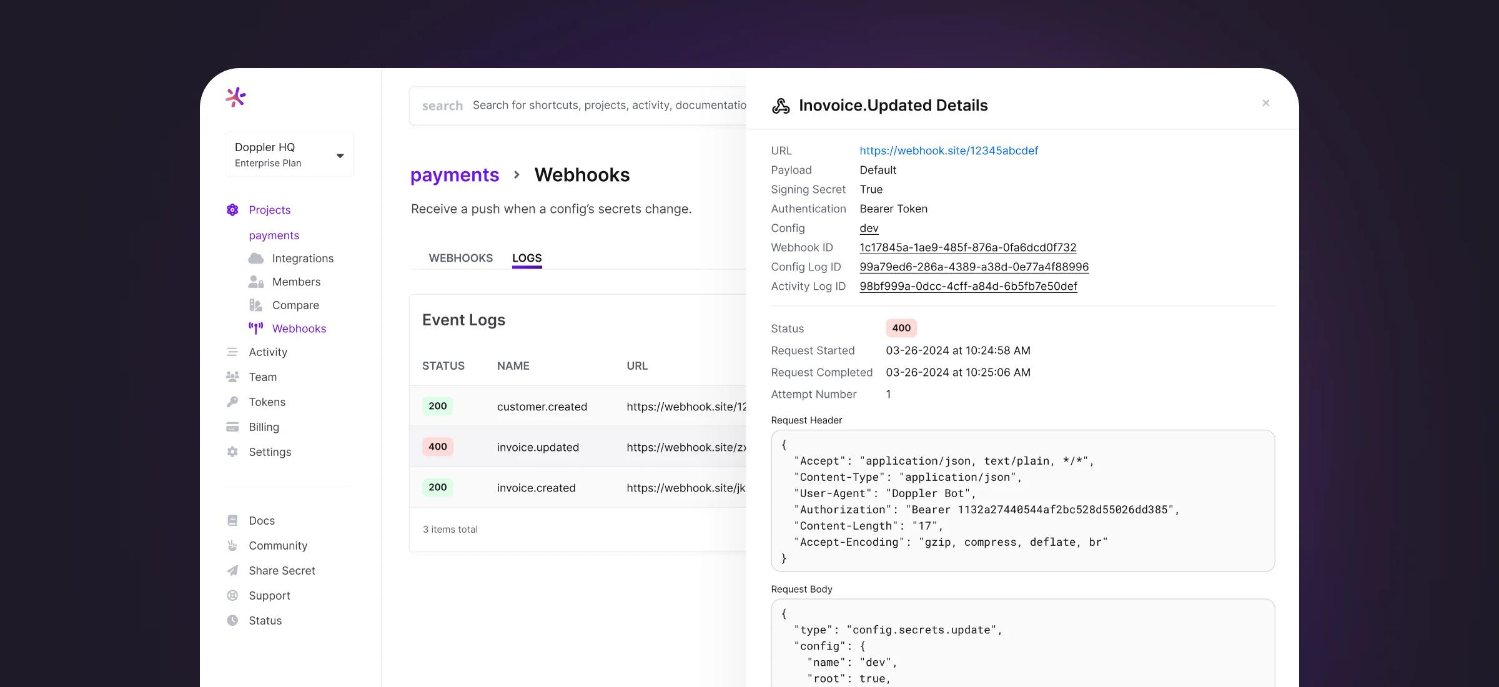
Task: Click the Webhooks antenna icon
Action: [x=256, y=329]
